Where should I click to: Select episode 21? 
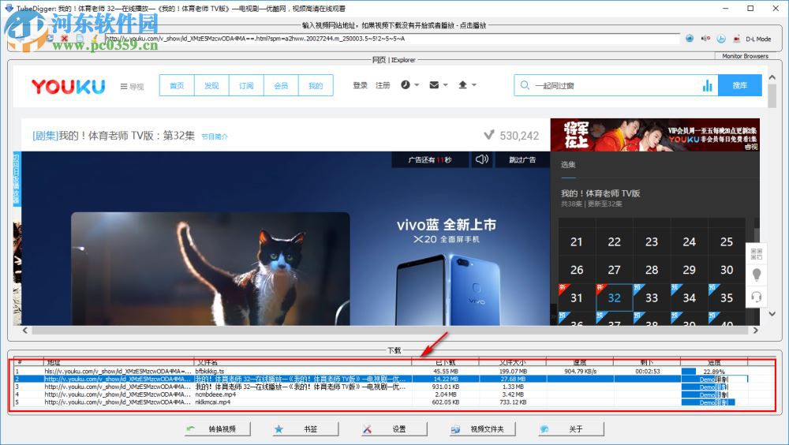pyautogui.click(x=577, y=241)
